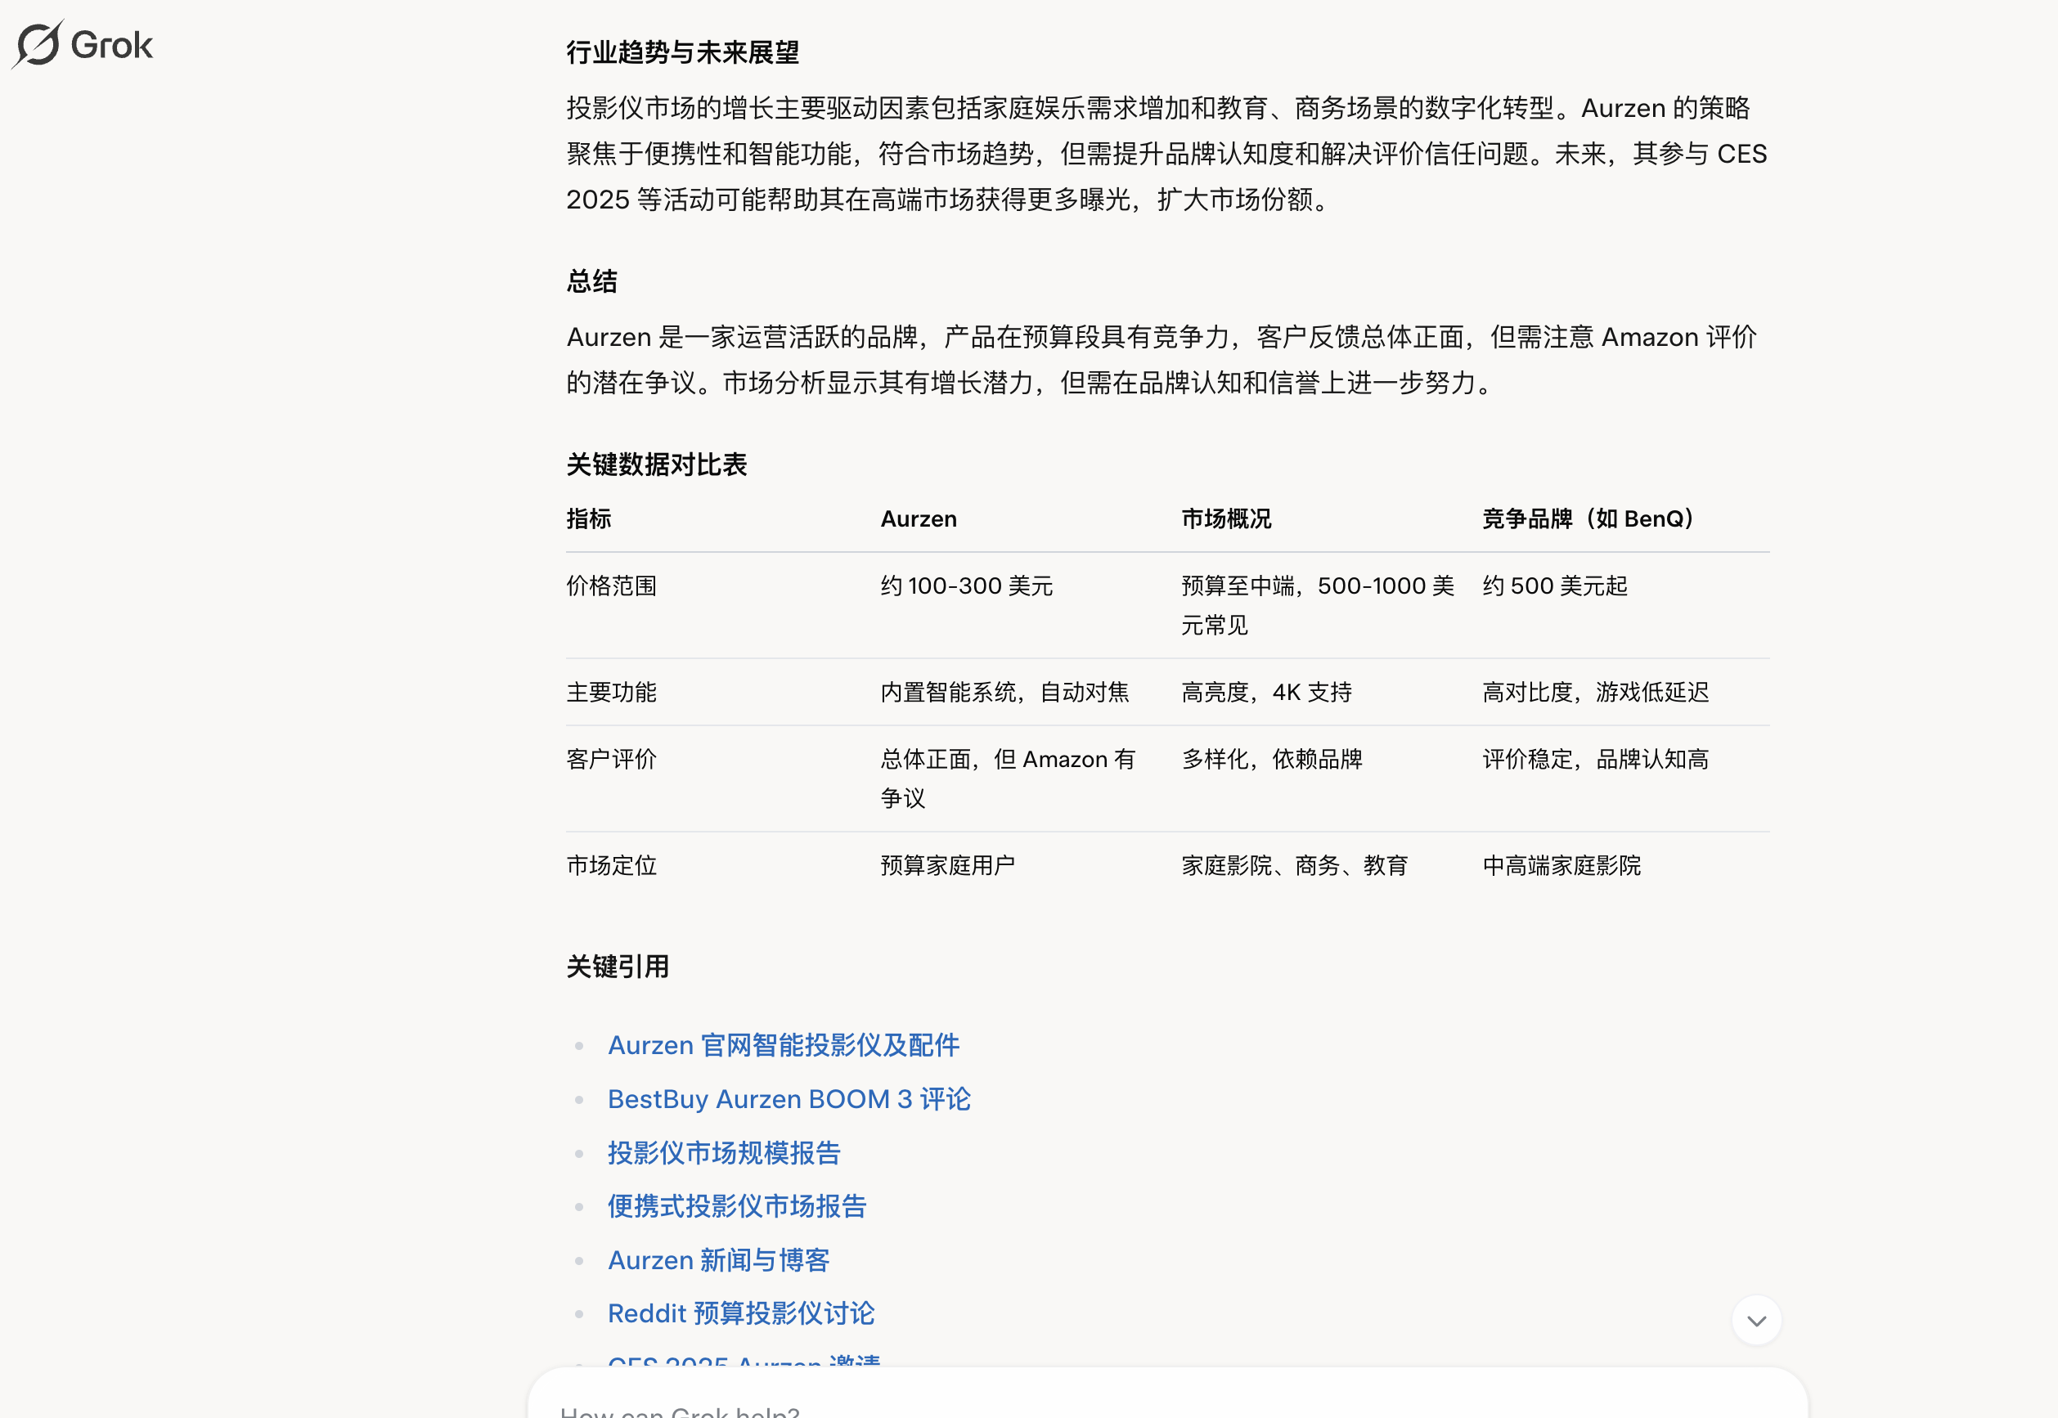This screenshot has height=1418, width=2058.
Task: Click the 总结 heading
Action: tap(592, 281)
